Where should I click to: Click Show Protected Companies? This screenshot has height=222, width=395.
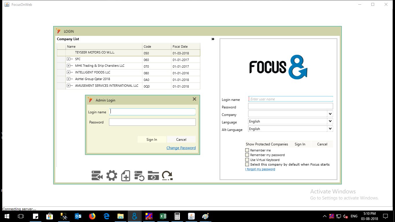pyautogui.click(x=267, y=144)
